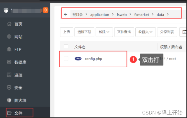Image resolution: width=187 pixels, height=118 pixels.
Task: Click the BT panel shield logo
Action: point(6,10)
